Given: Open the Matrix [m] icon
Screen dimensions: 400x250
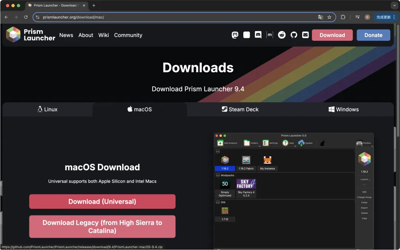Looking at the screenshot, I should 269,35.
